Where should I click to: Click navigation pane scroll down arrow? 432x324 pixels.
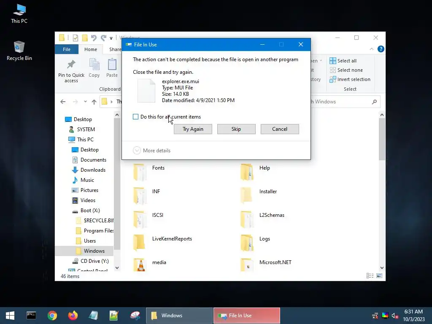click(x=117, y=268)
